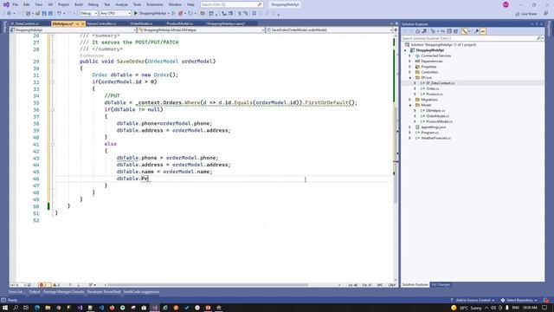The width and height of the screenshot is (554, 312).
Task: Open the Error List bottom tab
Action: click(16, 292)
